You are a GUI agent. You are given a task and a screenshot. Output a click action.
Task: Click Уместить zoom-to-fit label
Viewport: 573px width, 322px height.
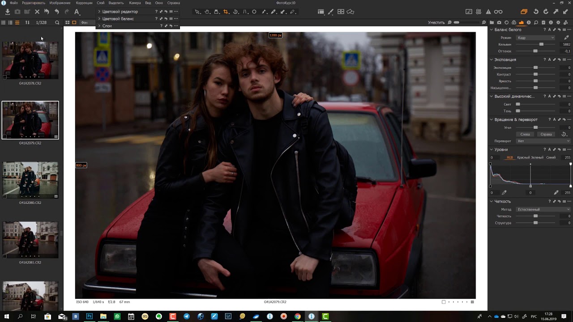point(436,22)
